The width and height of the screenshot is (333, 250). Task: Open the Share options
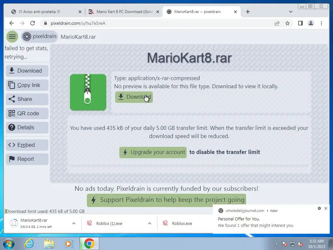[x=27, y=99]
